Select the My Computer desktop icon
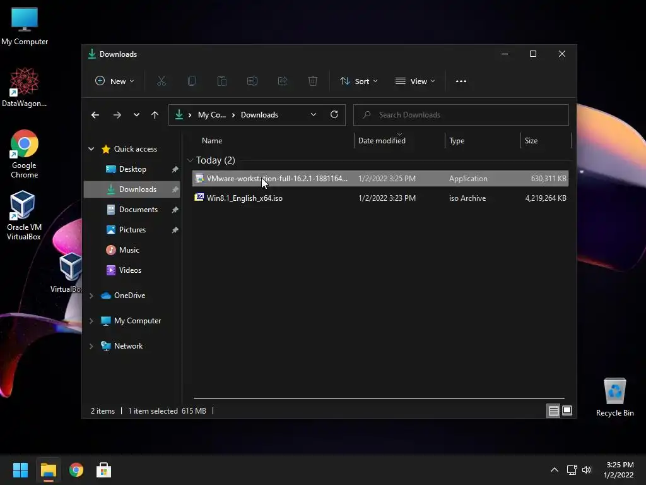The image size is (646, 485). [25, 27]
